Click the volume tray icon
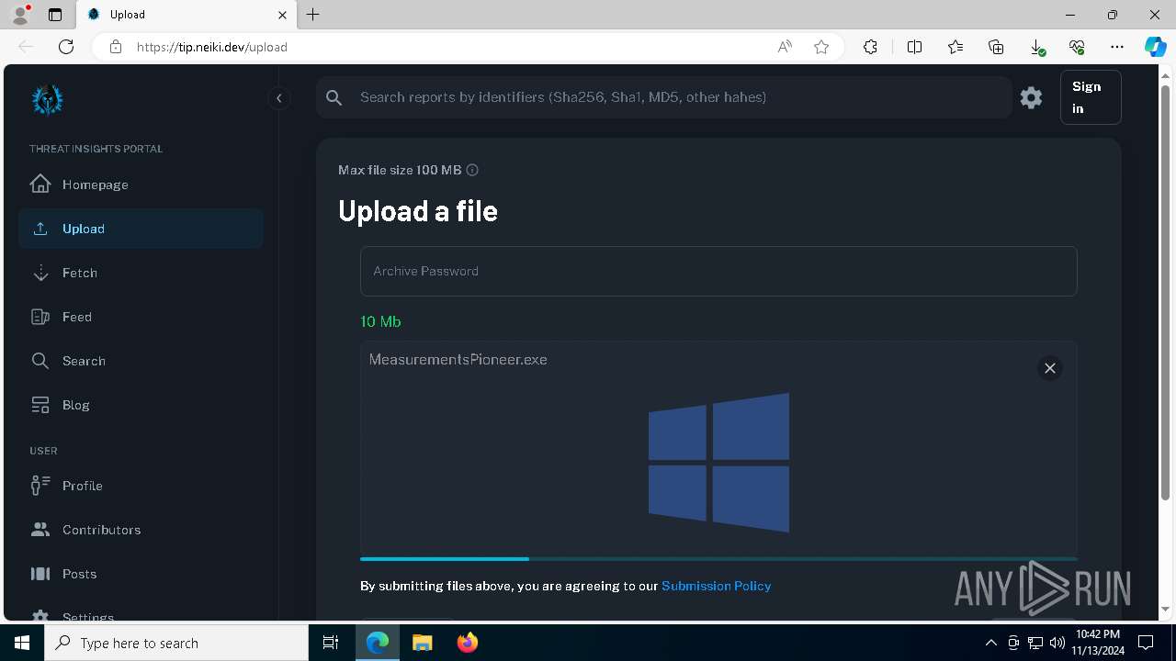 coord(1057,643)
